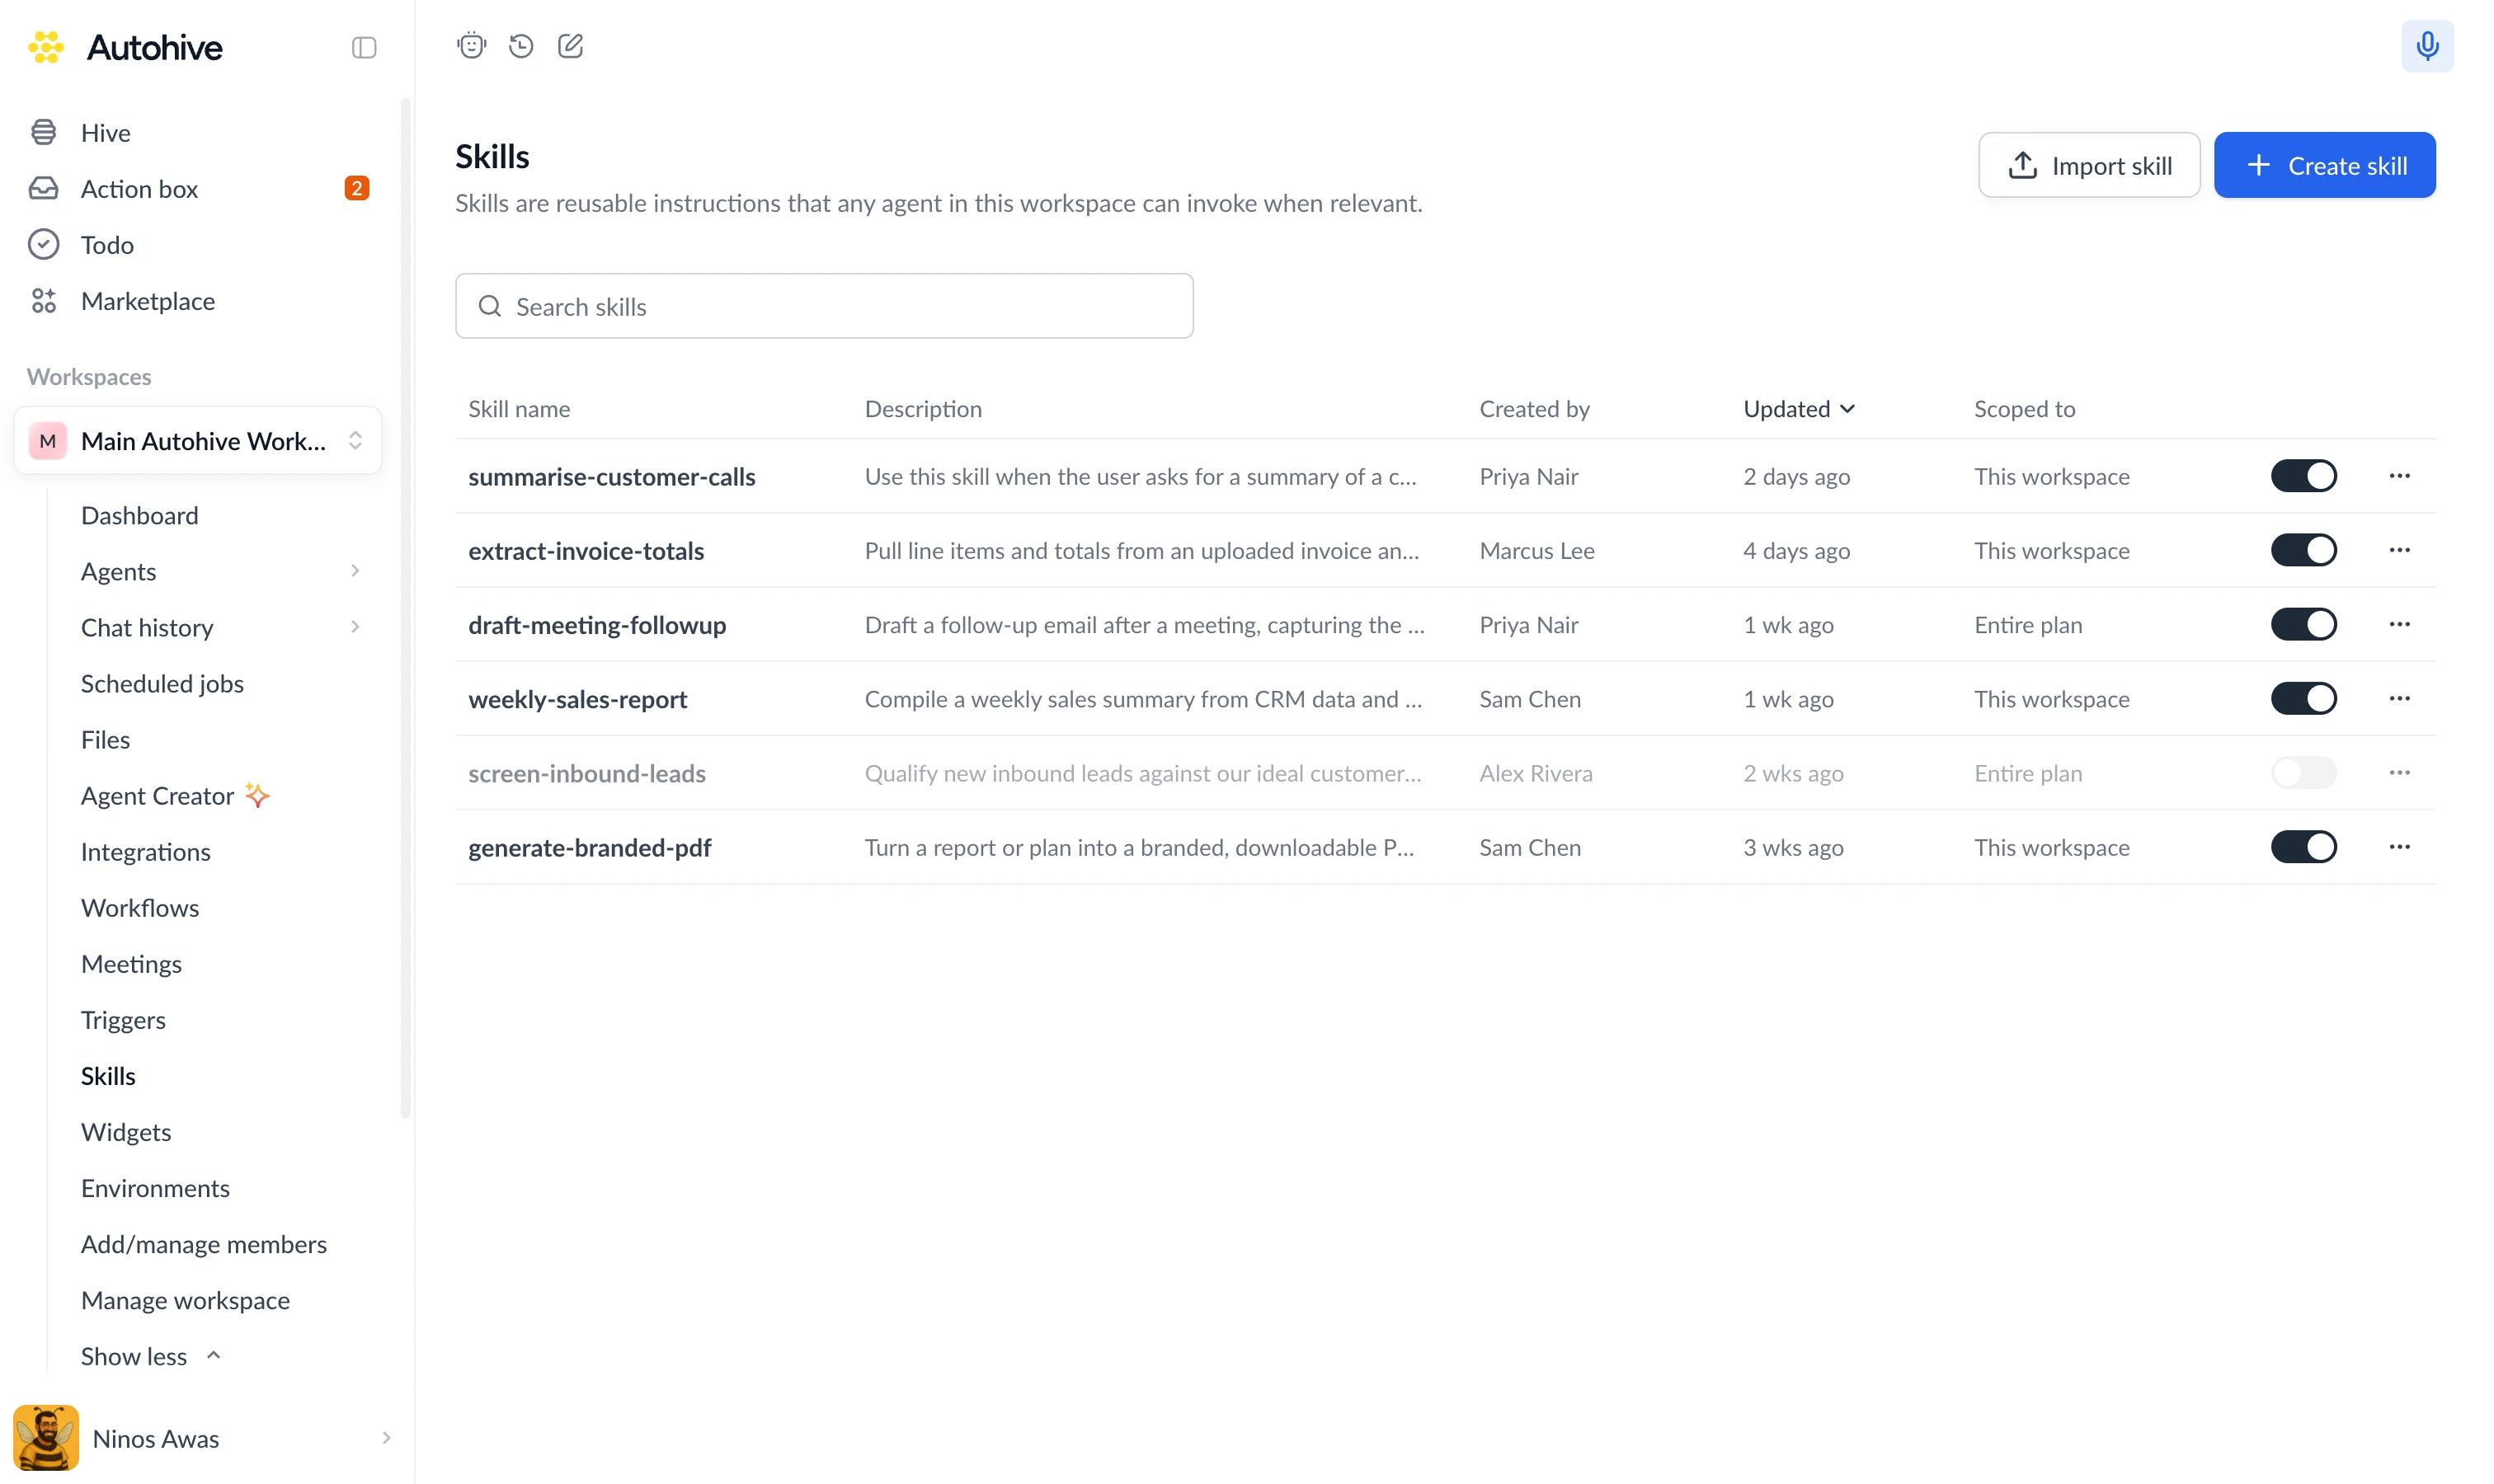
Task: Click the Autohive bee logo
Action: 46,47
